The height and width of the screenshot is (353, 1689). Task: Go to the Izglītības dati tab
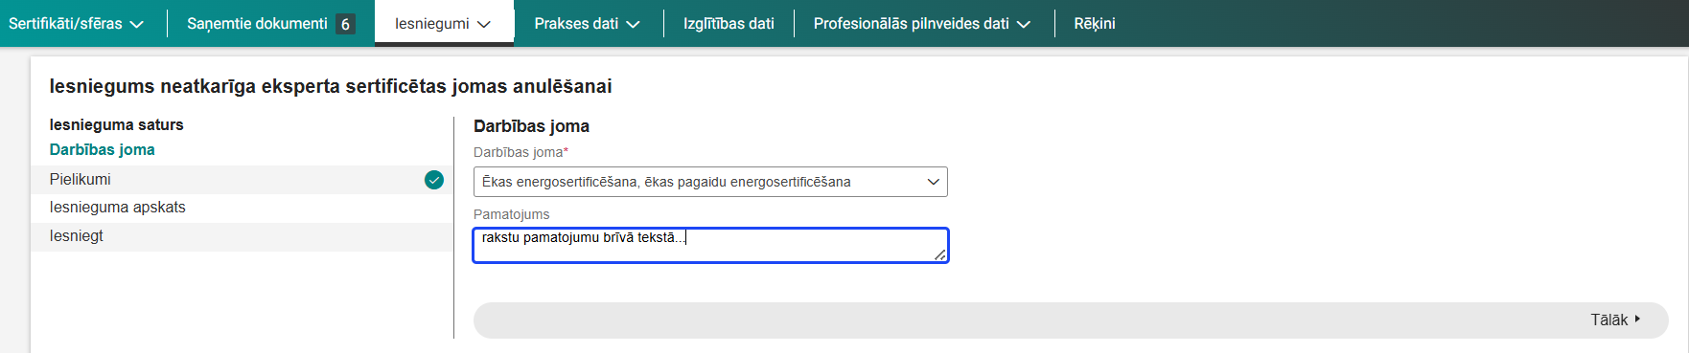point(729,24)
